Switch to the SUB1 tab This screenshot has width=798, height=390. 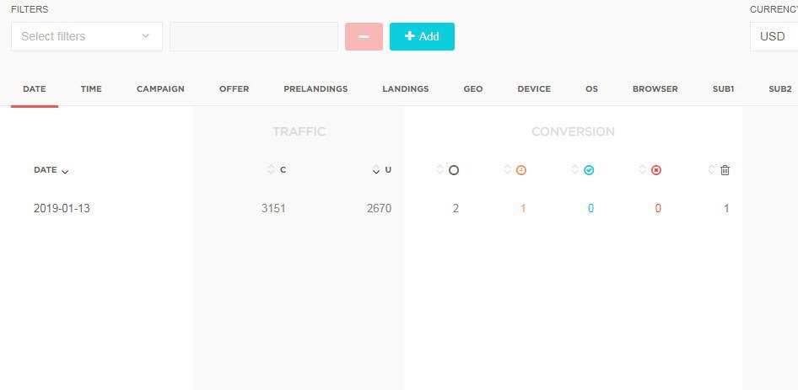tap(723, 89)
